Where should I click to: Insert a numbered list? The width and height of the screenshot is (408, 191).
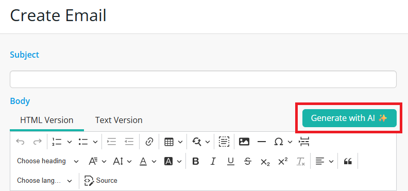coord(57,142)
